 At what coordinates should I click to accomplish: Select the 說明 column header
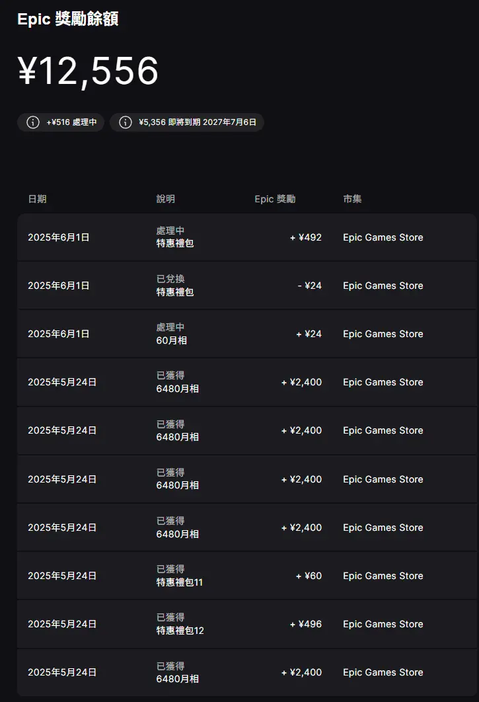point(166,199)
